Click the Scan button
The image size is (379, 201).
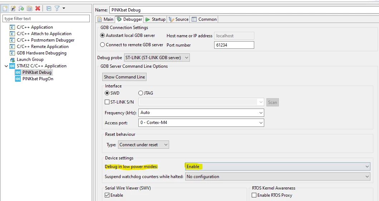tap(272, 102)
